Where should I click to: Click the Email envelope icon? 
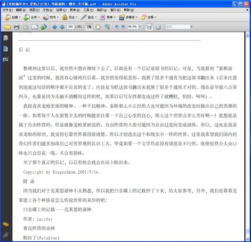(35, 27)
